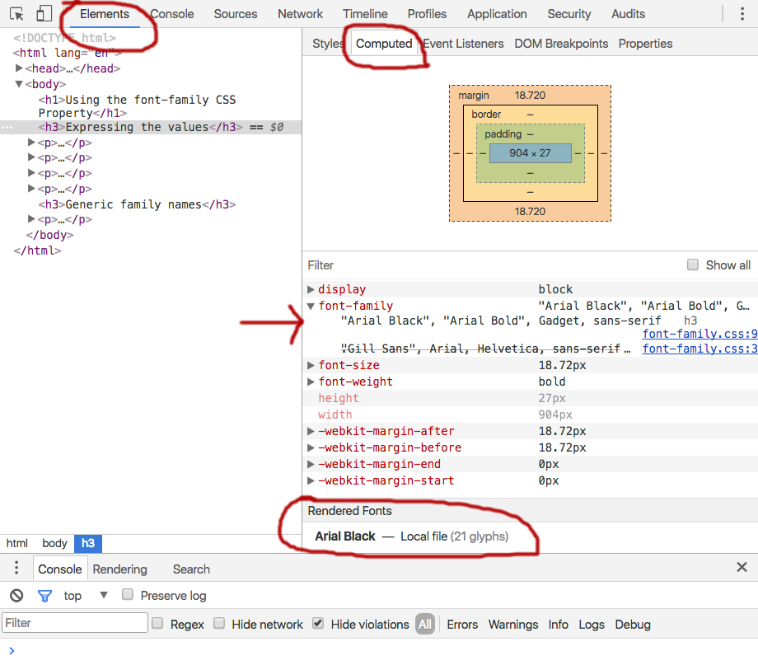Filter console to Logs
The height and width of the screenshot is (665, 758).
(x=592, y=625)
